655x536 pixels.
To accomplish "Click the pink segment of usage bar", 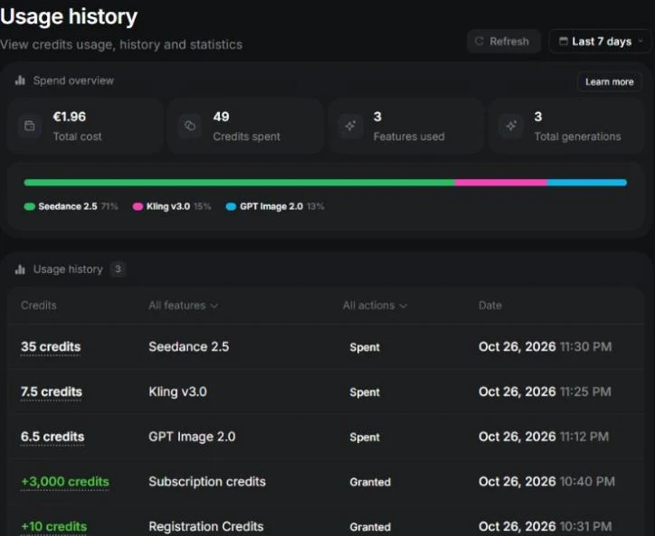I will point(501,183).
